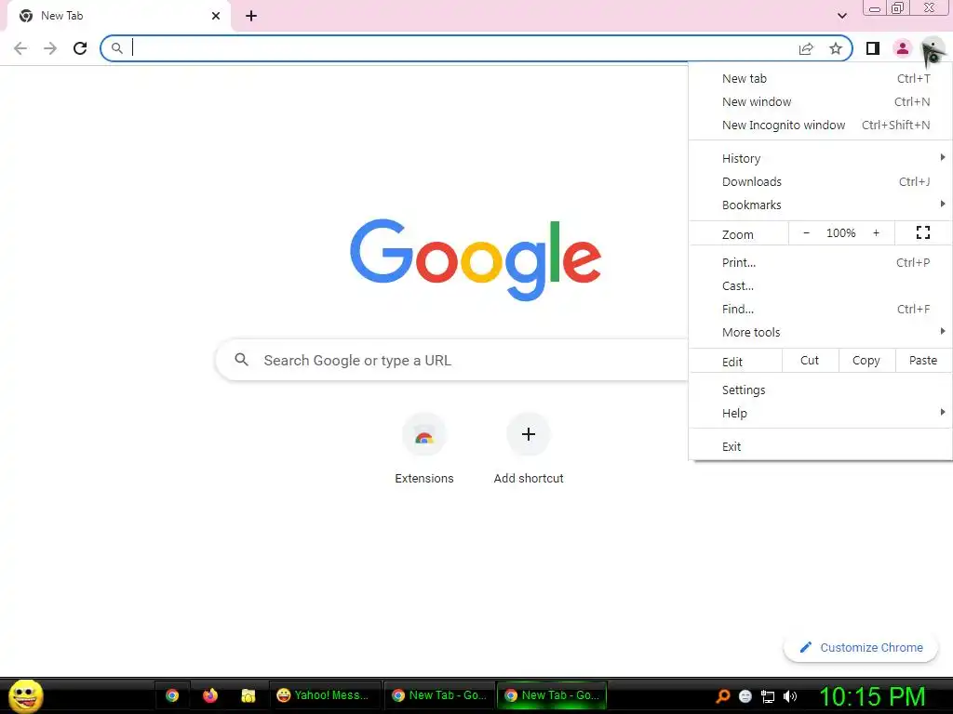Open a new tab with the plus button
The image size is (953, 714).
point(251,16)
